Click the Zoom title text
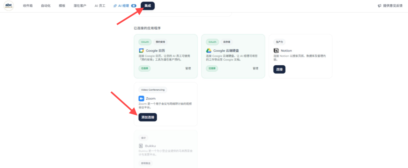 tap(151, 99)
